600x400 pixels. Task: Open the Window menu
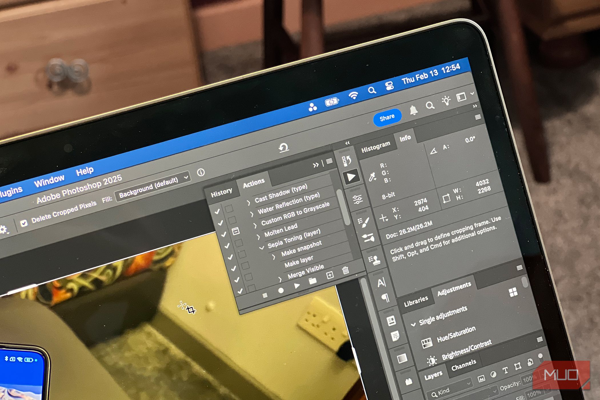49,181
